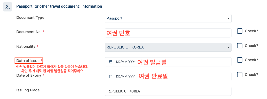Open the Document Type dropdown arrow
The width and height of the screenshot is (267, 99).
(x=228, y=18)
